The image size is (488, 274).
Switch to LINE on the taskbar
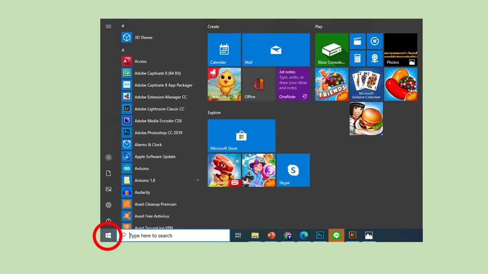point(336,236)
